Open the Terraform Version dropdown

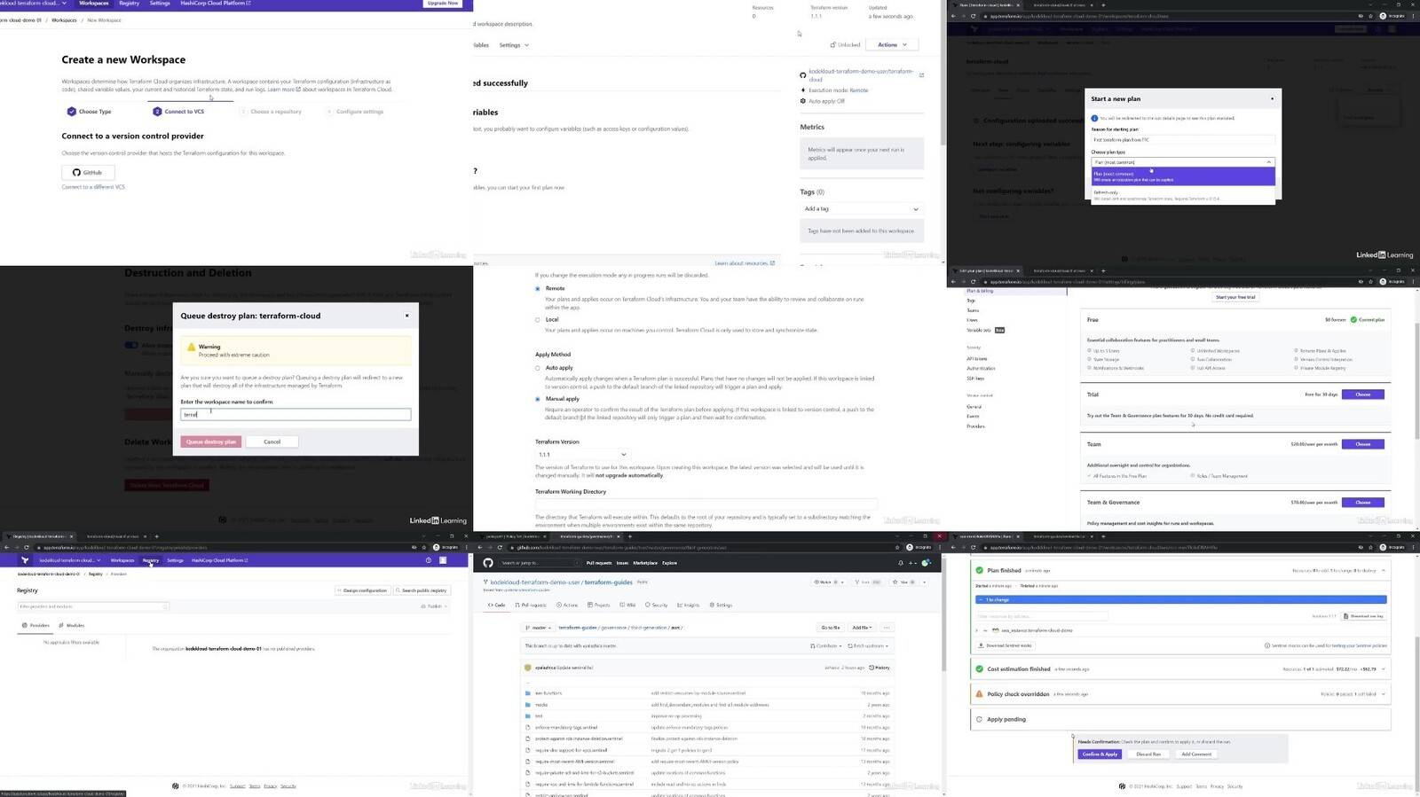(581, 455)
